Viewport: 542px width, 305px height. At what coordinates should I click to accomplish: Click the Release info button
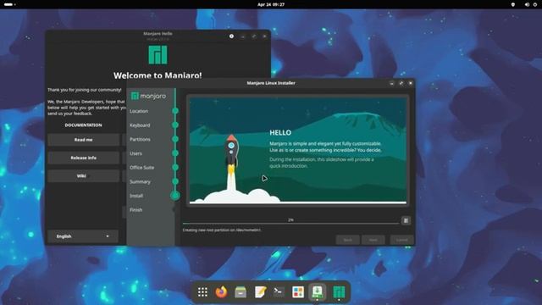coord(83,158)
